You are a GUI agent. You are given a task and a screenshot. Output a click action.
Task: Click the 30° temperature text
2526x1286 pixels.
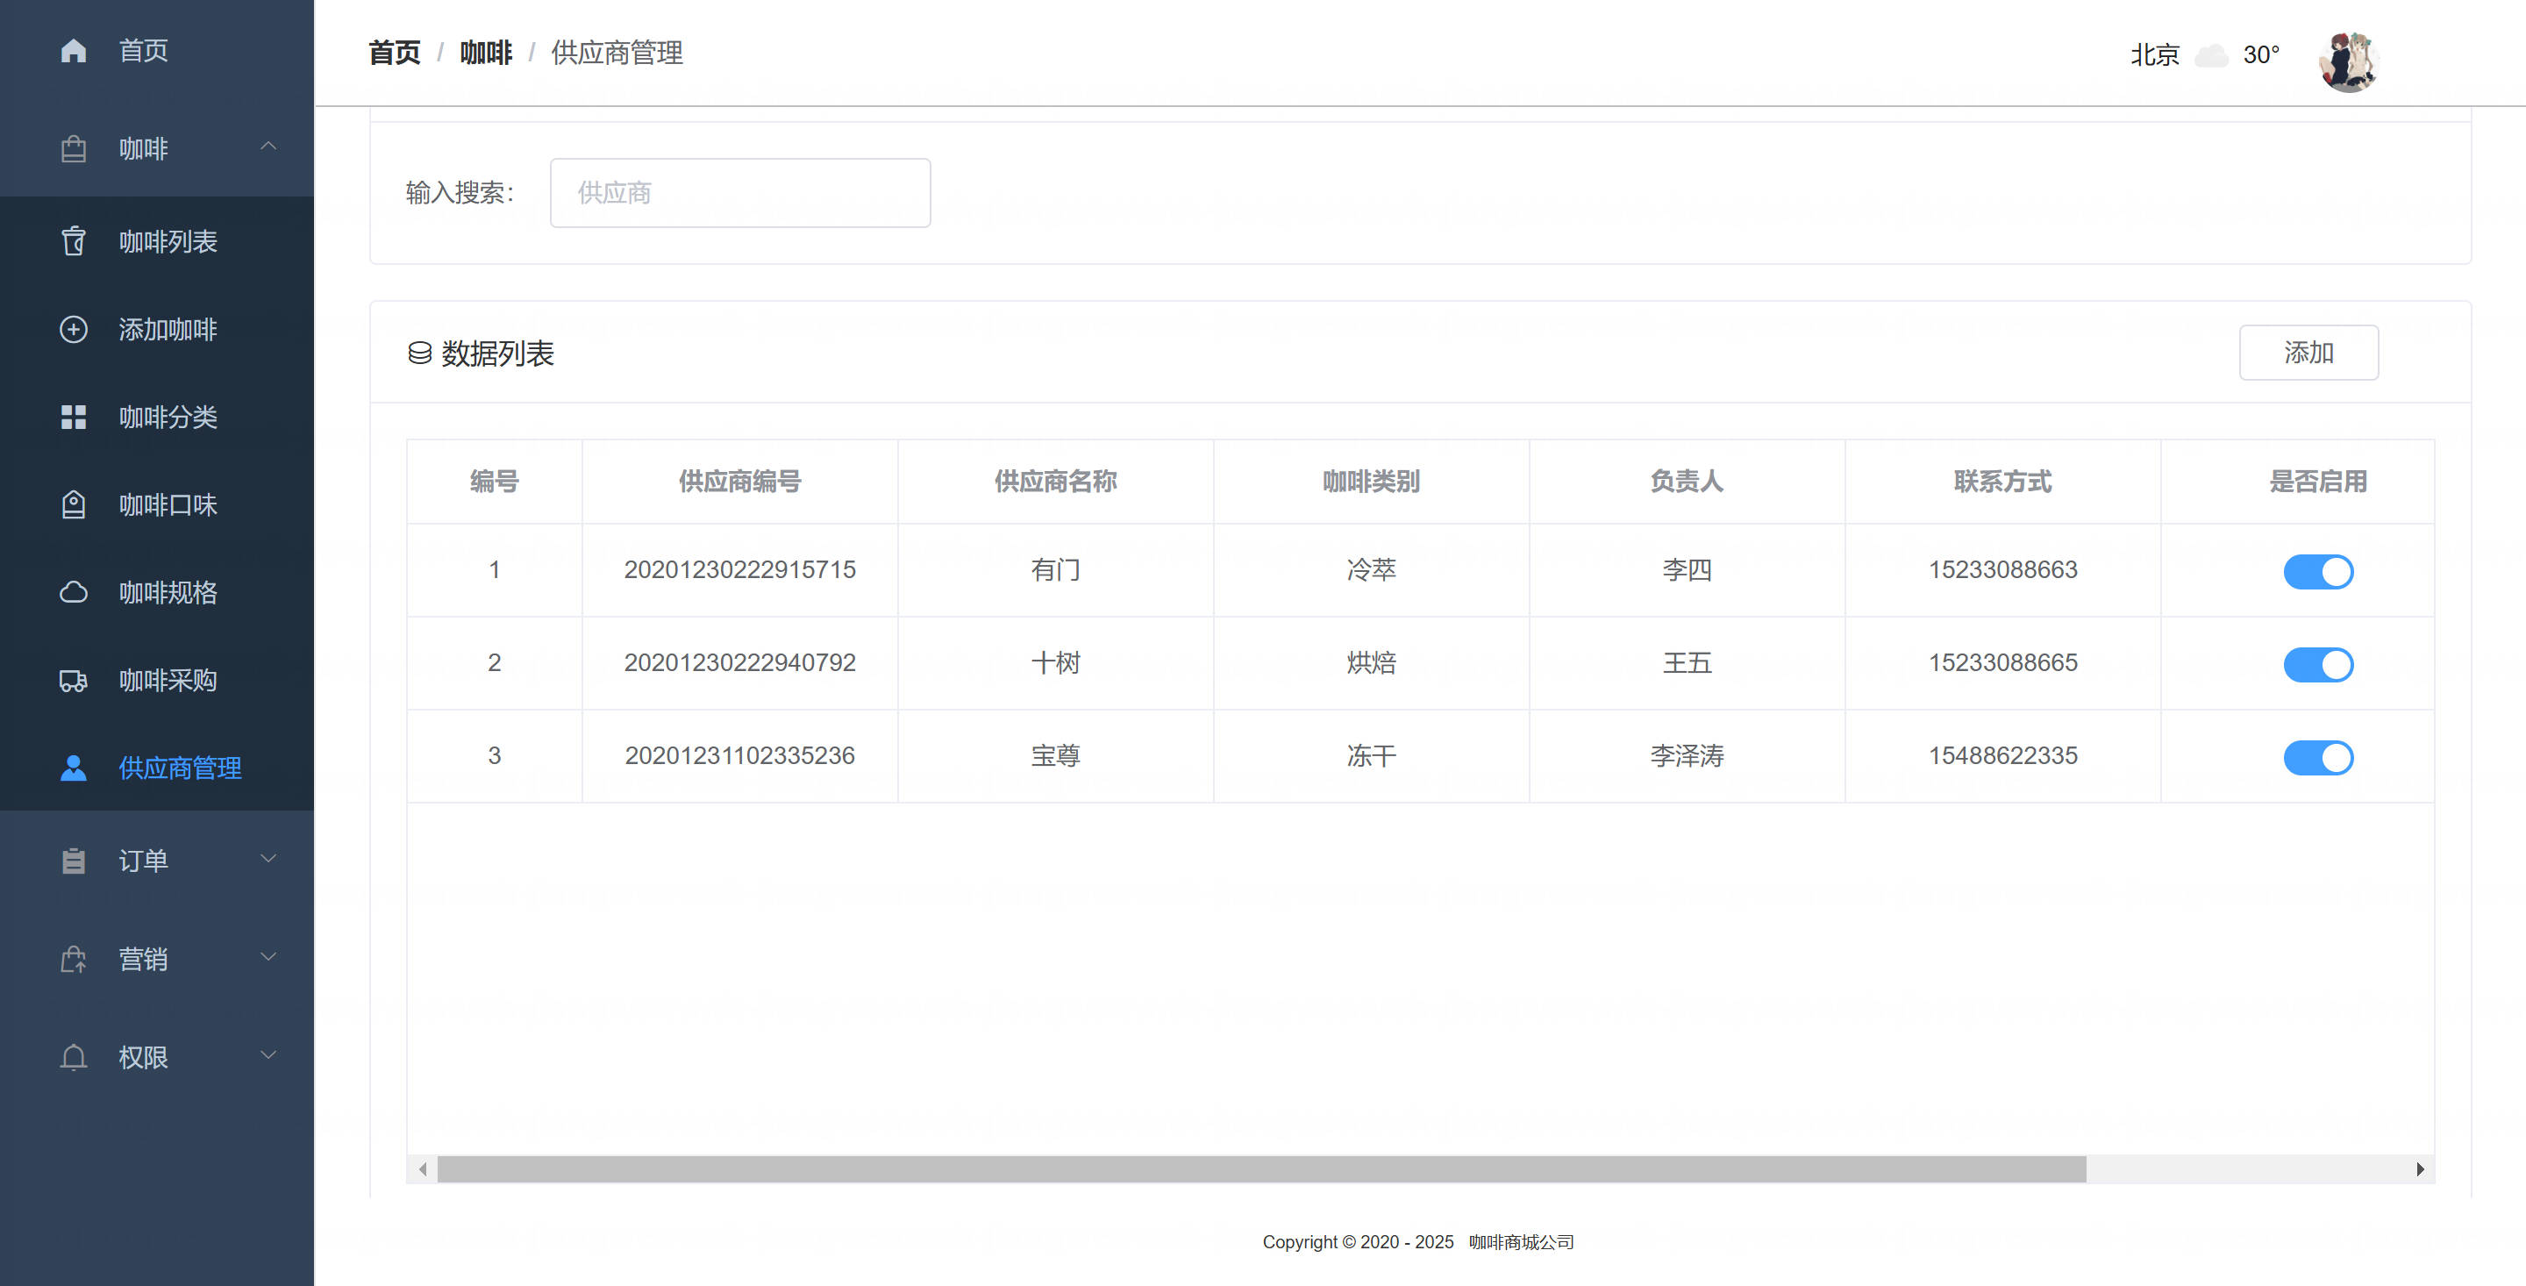pos(2261,55)
